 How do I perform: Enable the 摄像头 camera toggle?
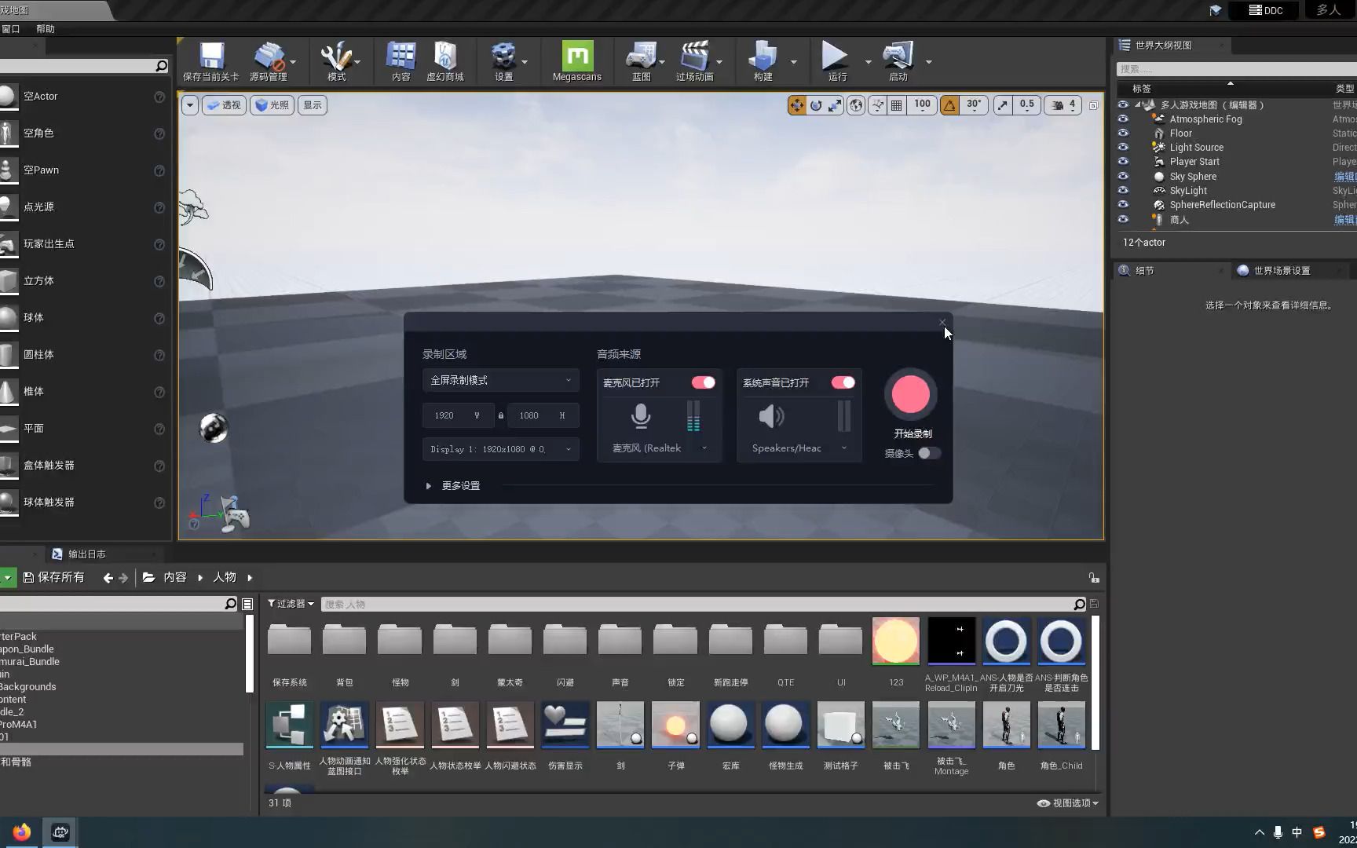tap(930, 453)
